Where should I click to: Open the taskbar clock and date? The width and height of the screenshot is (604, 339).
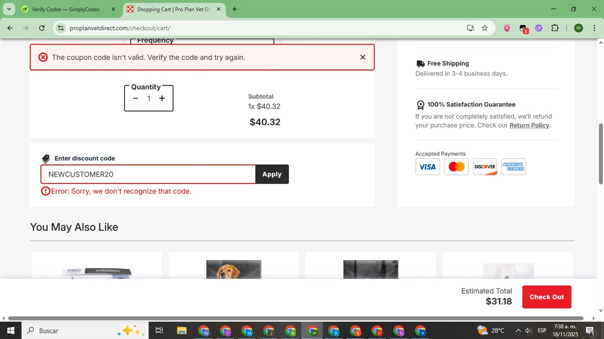[x=565, y=331]
